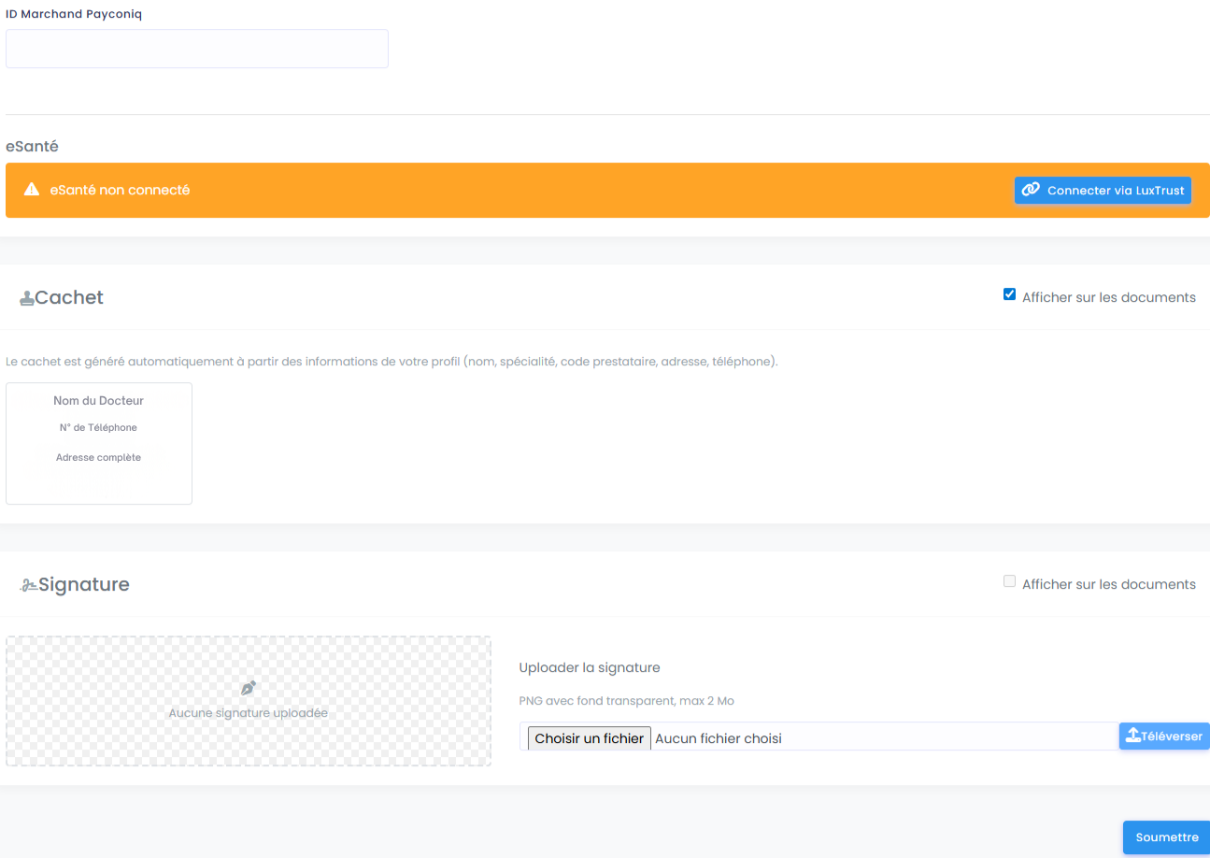Submit the form with Soumettre
Viewport: 1210px width, 858px height.
click(x=1166, y=837)
